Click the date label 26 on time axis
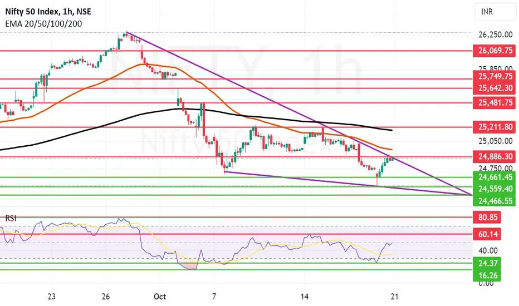Image resolution: width=519 pixels, height=306 pixels. point(106,297)
